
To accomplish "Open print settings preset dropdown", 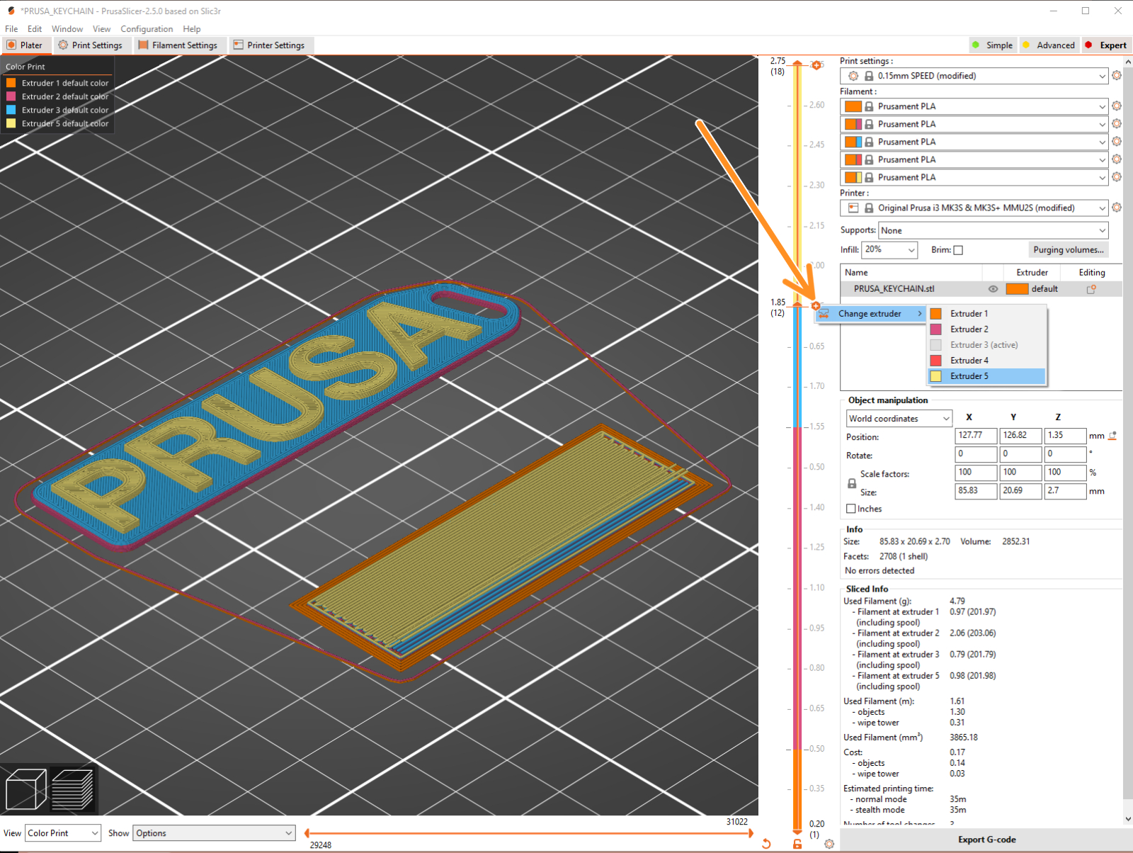I will click(x=974, y=76).
